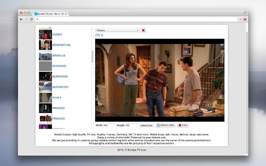This screenshot has width=266, height=166.
Task: Open the EURONEWS channel link
Action: coord(60,76)
